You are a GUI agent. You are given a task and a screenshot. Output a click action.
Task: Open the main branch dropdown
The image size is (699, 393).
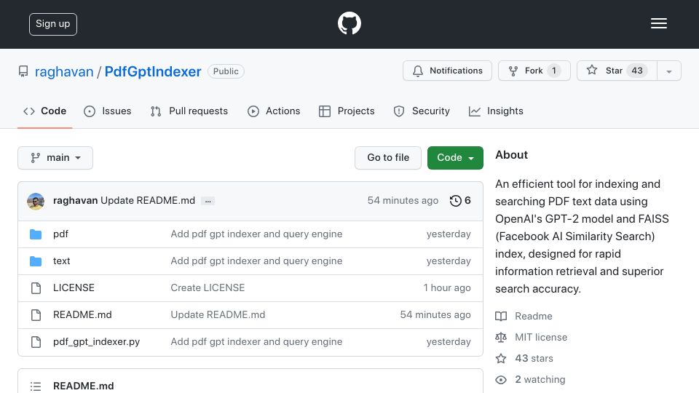click(x=55, y=158)
